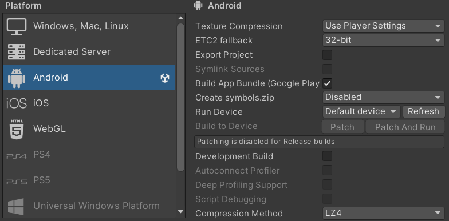Click the Compression Method label
Screen dimensions: 449x221
tap(239, 214)
